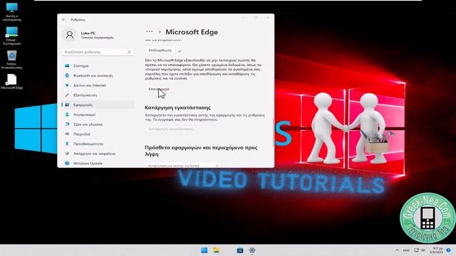Viewport: 456px width, 256px height.
Task: Open Windows Update in Settings sidebar
Action: 98,163
